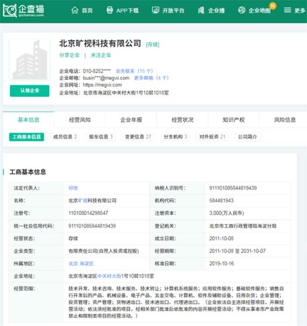Open the 公司简介 sub-tab
This screenshot has height=326, width=307.
(247, 137)
